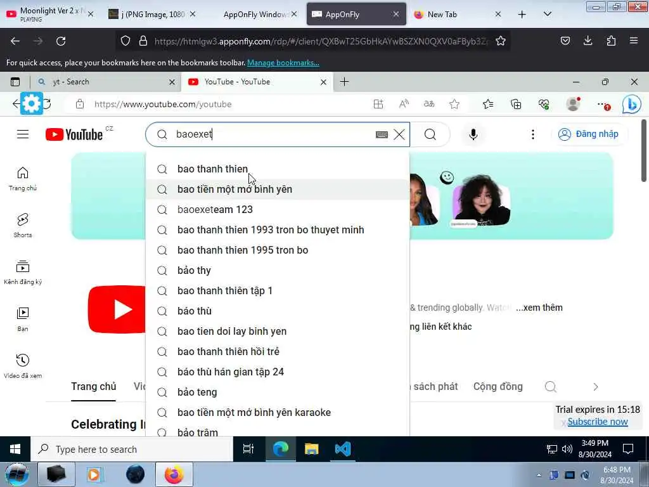Open Video đã xem history

[23, 366]
